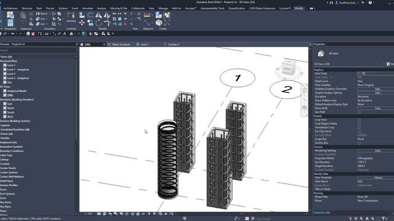Open the Annotate ribbon tab
This screenshot has height=221, width=394.
pyautogui.click(x=87, y=8)
